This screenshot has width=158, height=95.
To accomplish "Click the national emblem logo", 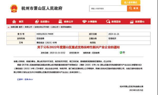I will [x=14, y=8].
